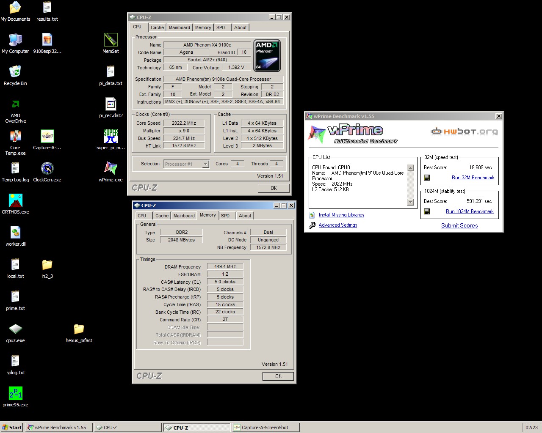Open Advanced Settings link in wPrime
This screenshot has width=542, height=433.
click(x=337, y=225)
